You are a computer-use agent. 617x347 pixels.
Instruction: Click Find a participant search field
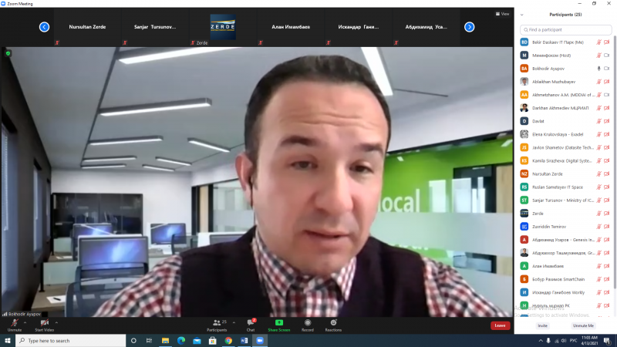pos(566,30)
